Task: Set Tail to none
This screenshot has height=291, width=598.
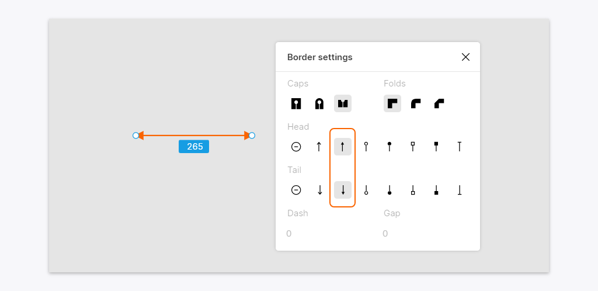Action: [296, 190]
